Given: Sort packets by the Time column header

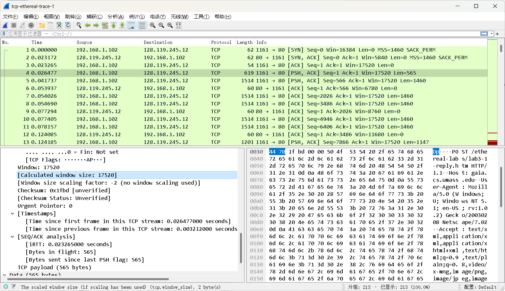Looking at the screenshot, I should (52, 42).
